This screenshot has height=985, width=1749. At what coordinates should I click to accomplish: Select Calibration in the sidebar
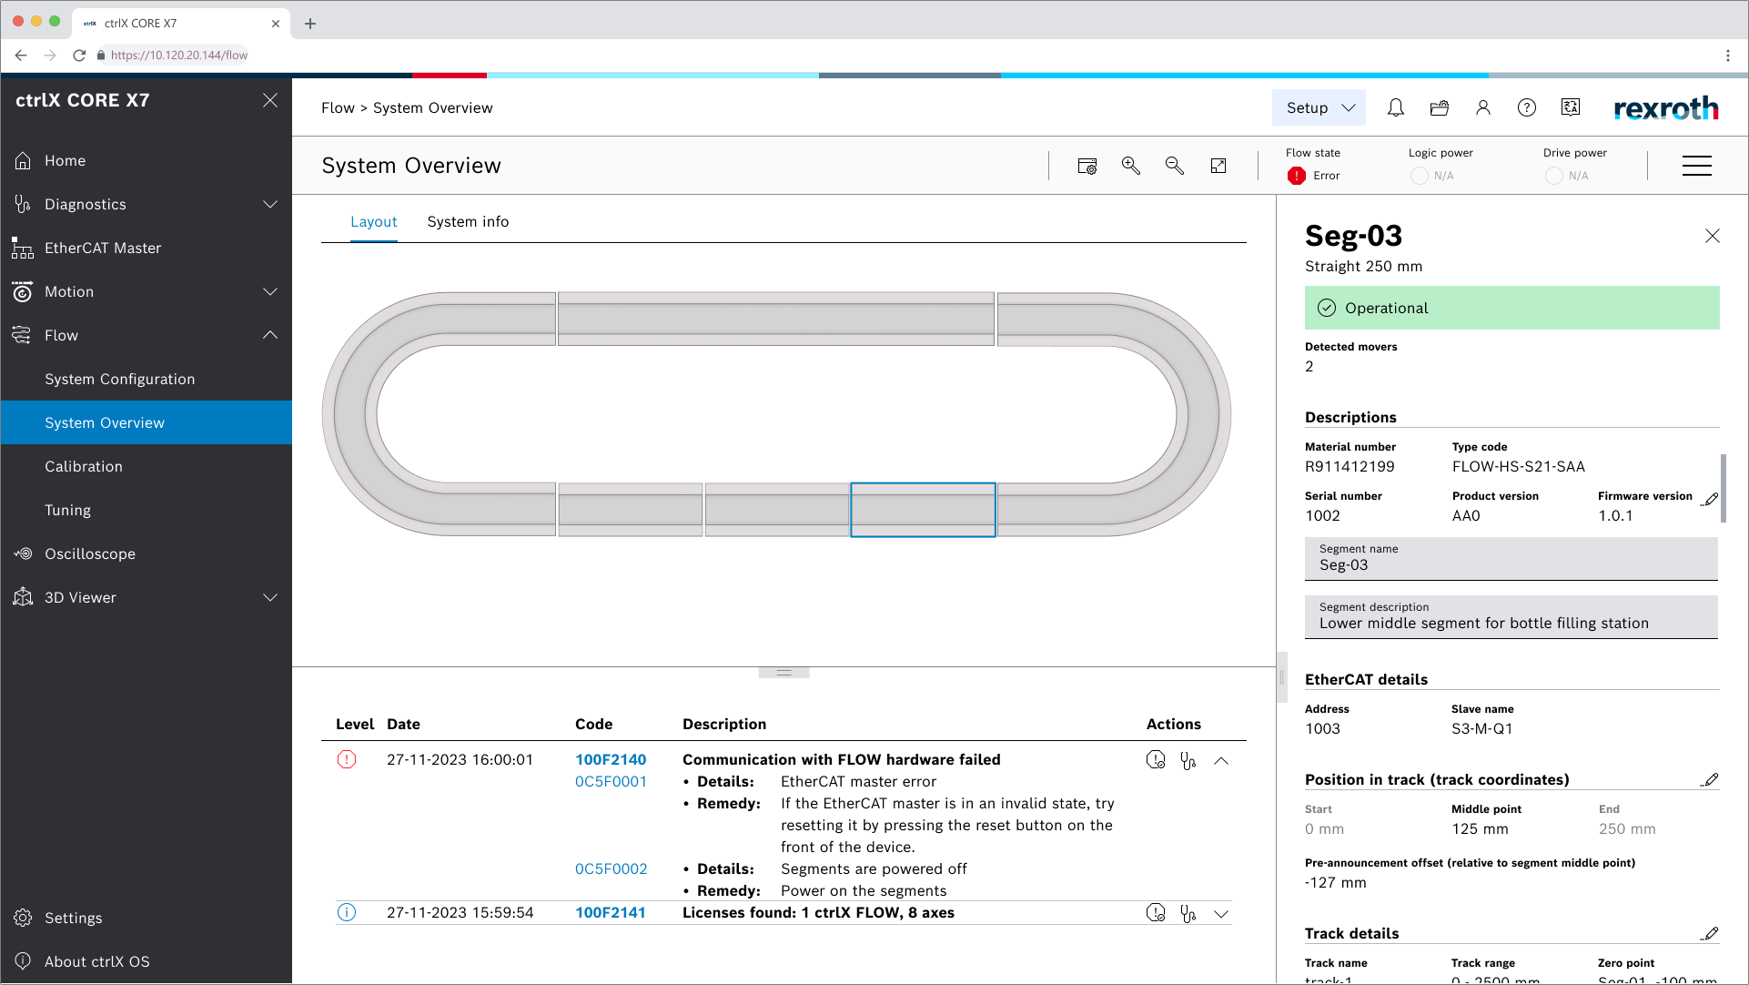[x=84, y=466]
